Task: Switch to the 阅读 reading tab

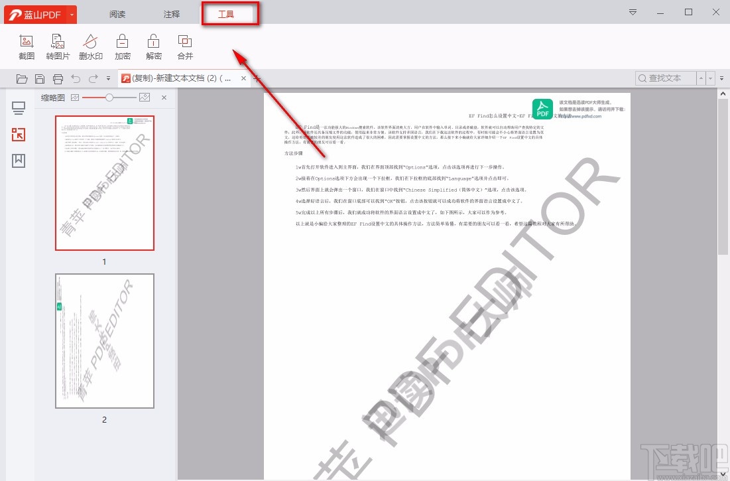Action: pyautogui.click(x=117, y=14)
